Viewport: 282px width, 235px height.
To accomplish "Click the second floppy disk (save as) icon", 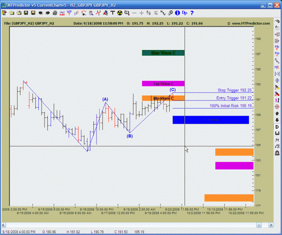I will [x=33, y=13].
